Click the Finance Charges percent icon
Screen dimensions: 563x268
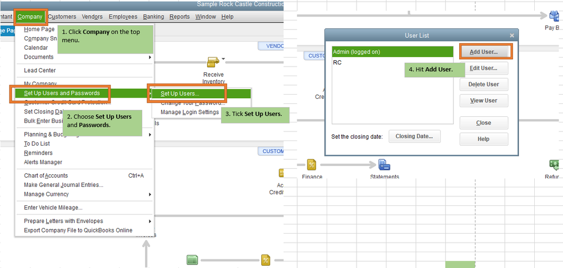point(311,165)
